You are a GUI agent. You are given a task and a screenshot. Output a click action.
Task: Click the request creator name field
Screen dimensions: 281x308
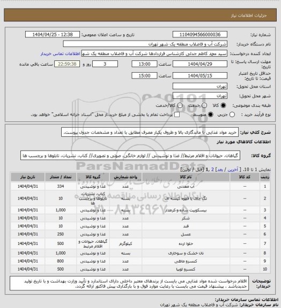pos(154,53)
